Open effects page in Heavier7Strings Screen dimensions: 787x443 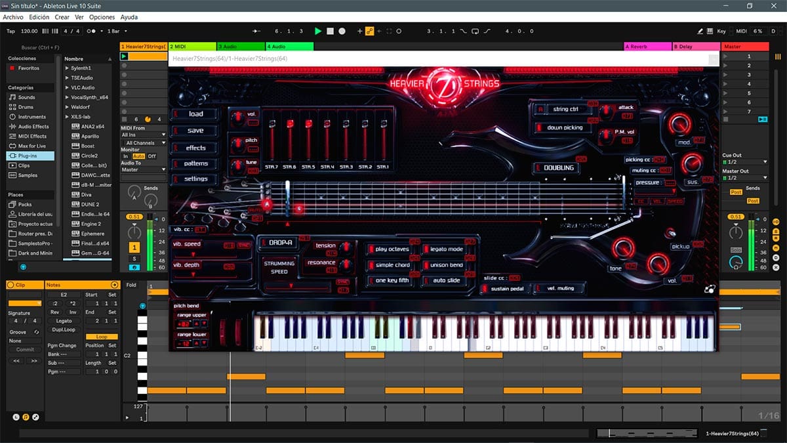click(195, 147)
